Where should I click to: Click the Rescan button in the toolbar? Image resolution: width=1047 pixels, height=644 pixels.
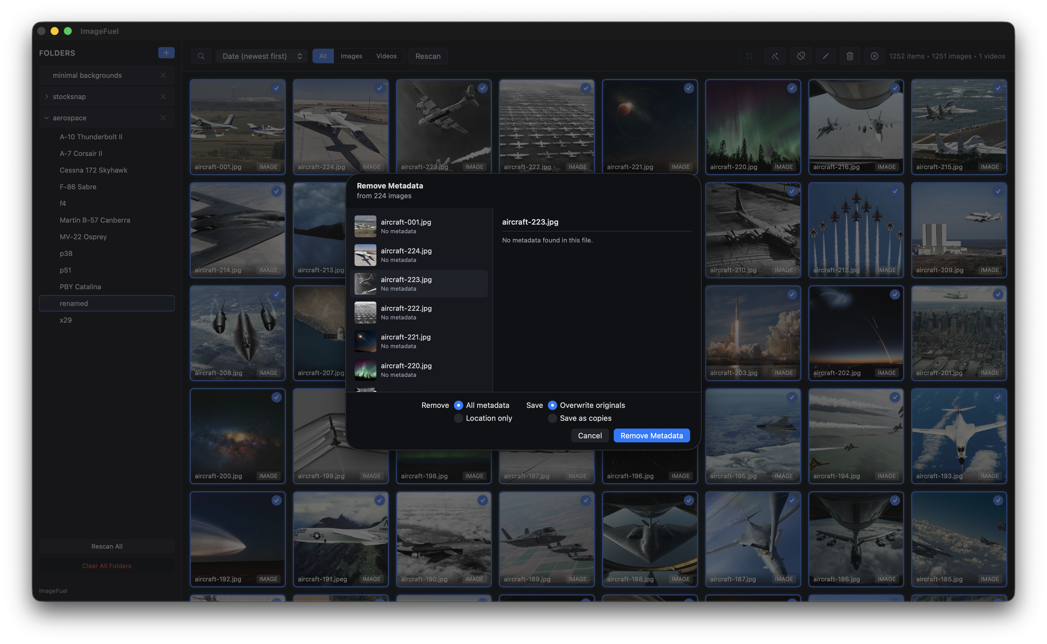coord(428,56)
